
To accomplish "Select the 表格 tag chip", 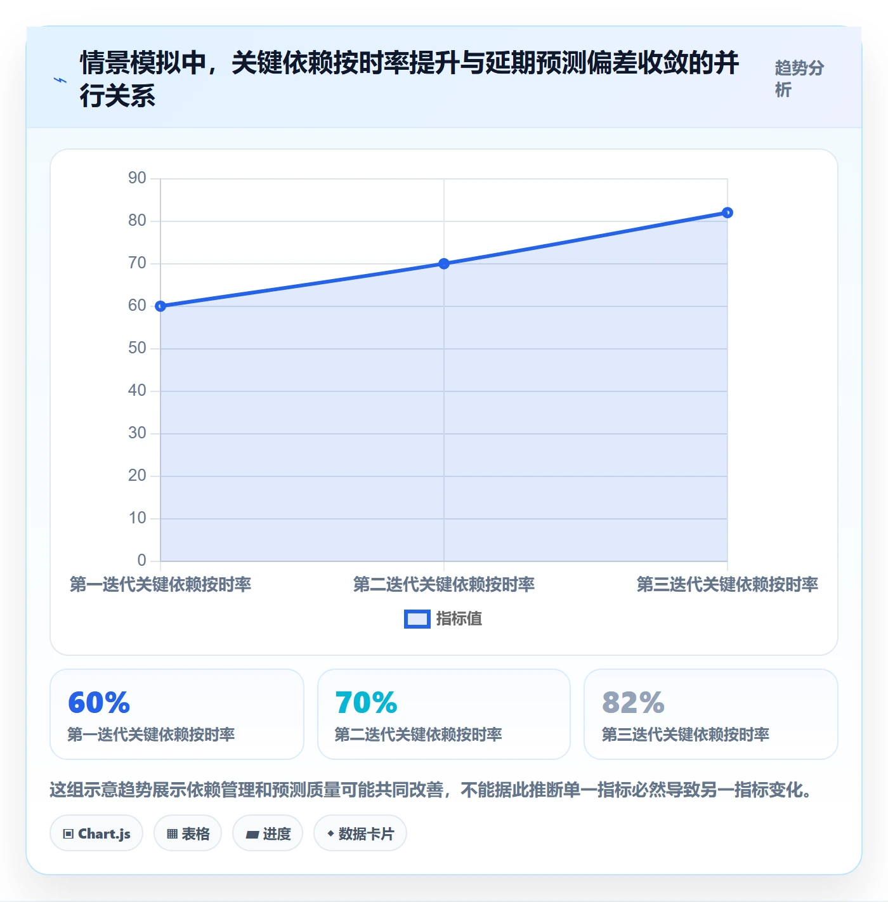I will tap(188, 833).
